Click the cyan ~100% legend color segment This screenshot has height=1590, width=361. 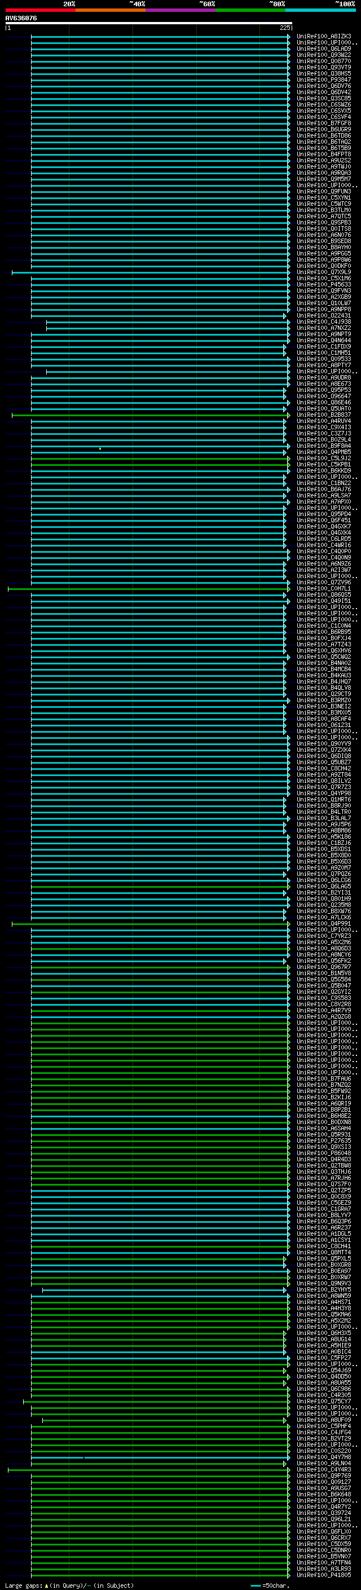click(320, 10)
